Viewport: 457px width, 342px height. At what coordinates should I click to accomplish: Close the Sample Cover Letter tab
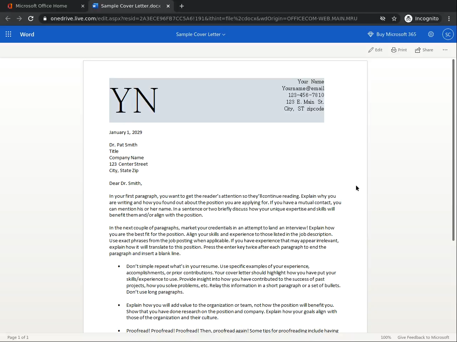pos(168,6)
